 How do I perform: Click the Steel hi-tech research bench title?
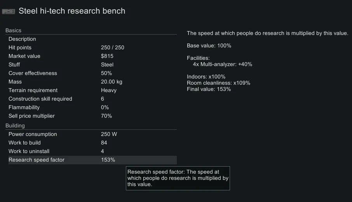72,11
